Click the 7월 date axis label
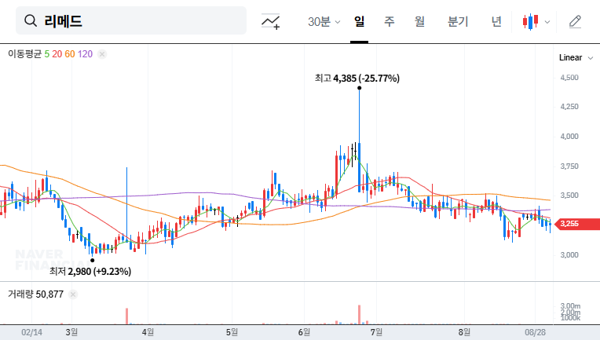The width and height of the screenshot is (600, 340). tap(376, 332)
